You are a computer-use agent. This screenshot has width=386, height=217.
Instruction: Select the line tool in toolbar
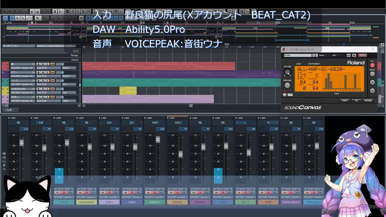(28, 18)
